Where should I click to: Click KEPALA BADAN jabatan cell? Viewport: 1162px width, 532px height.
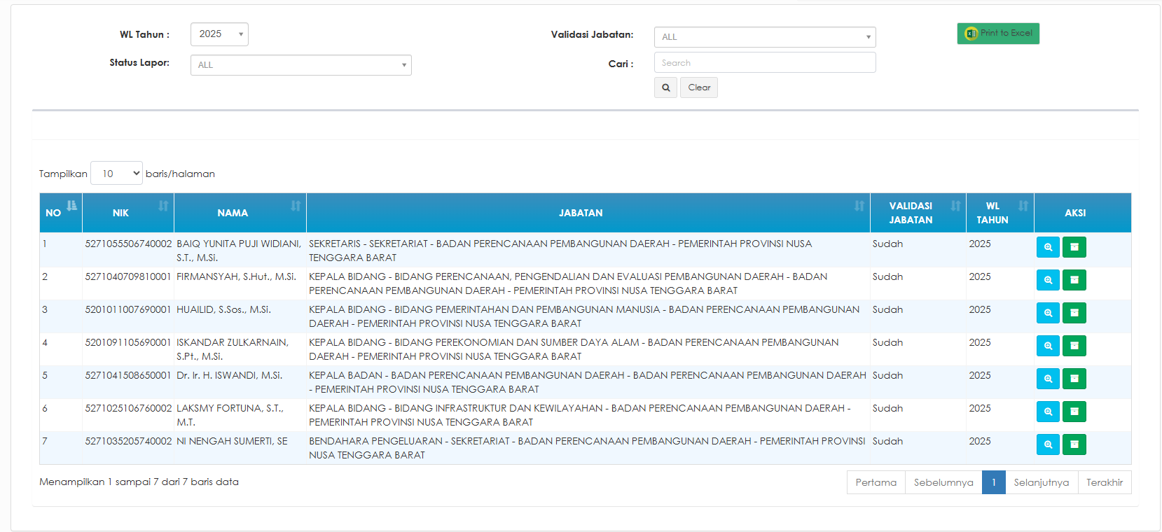tap(588, 382)
